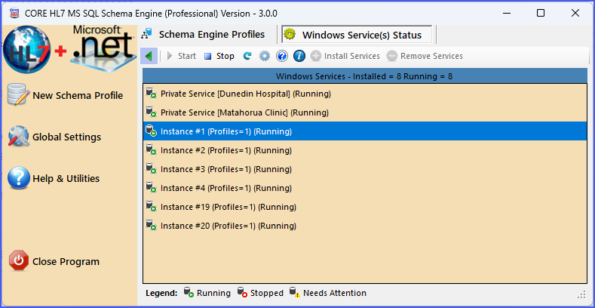The width and height of the screenshot is (595, 308).
Task: Stop the selected service
Action: click(219, 56)
